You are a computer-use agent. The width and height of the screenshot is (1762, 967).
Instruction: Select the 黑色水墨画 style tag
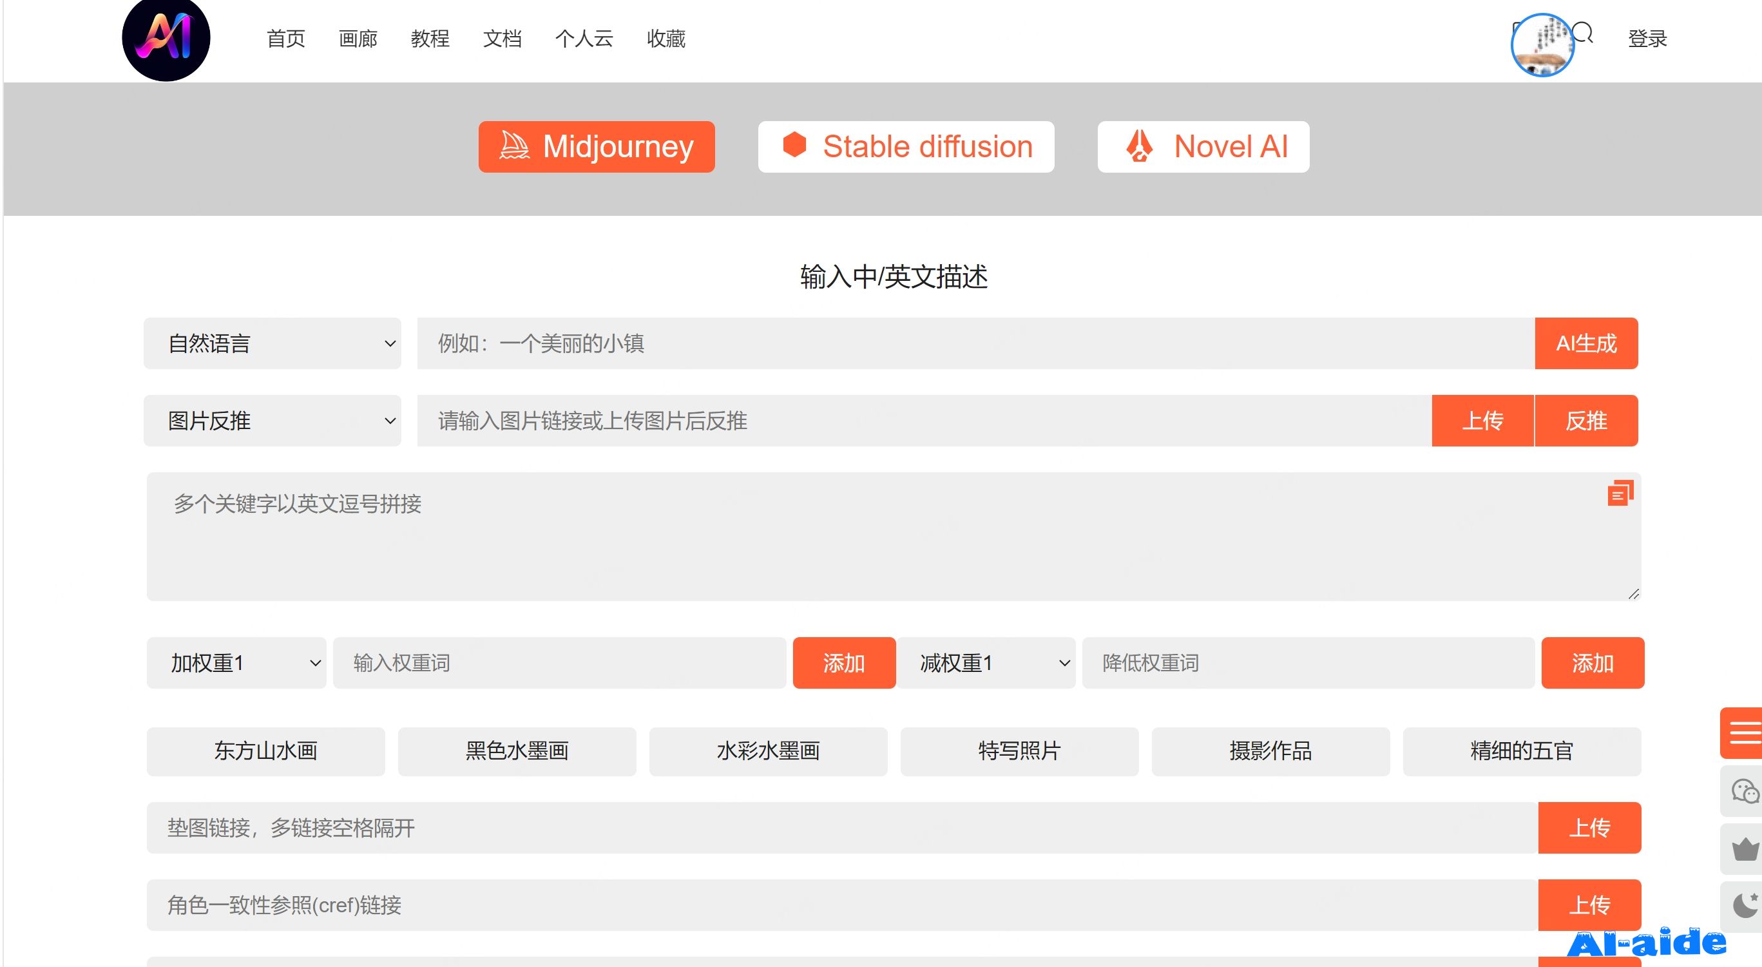coord(517,751)
